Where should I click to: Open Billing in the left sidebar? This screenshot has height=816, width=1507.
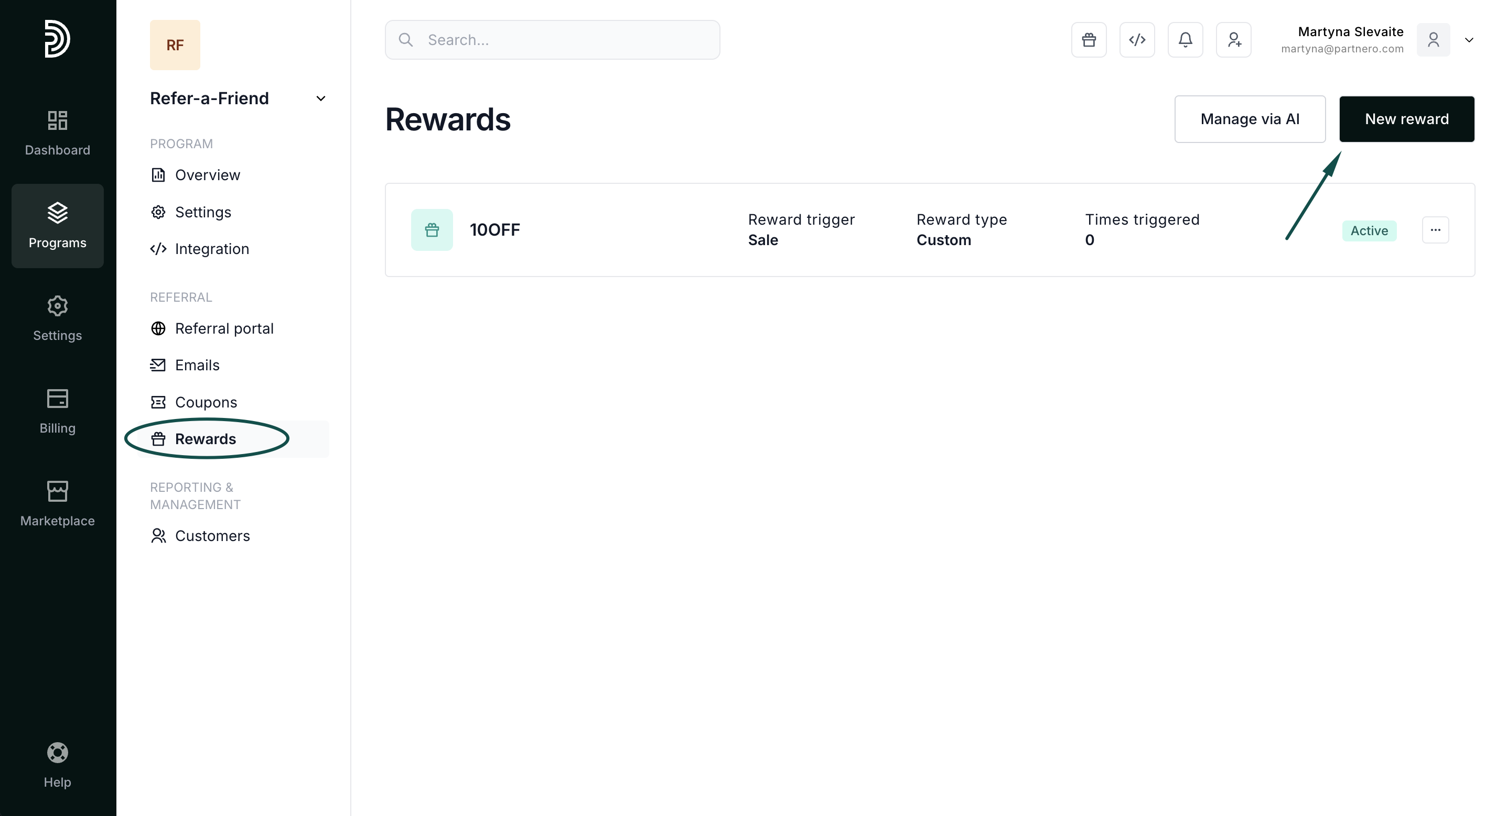(57, 411)
